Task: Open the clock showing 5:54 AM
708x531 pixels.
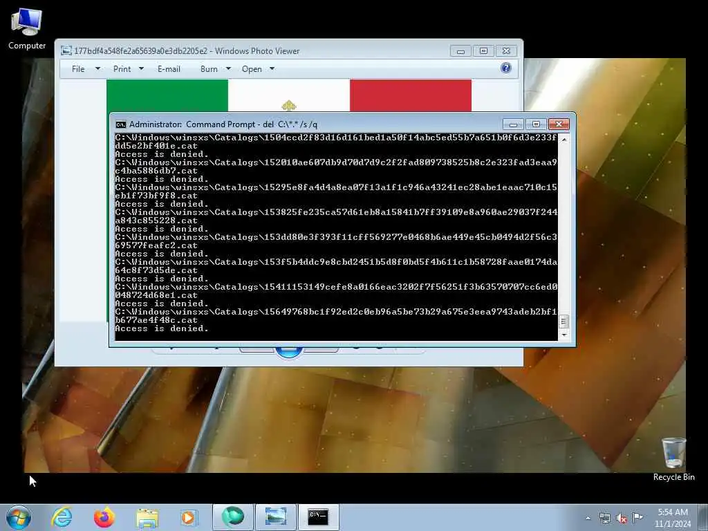Action: (672, 517)
